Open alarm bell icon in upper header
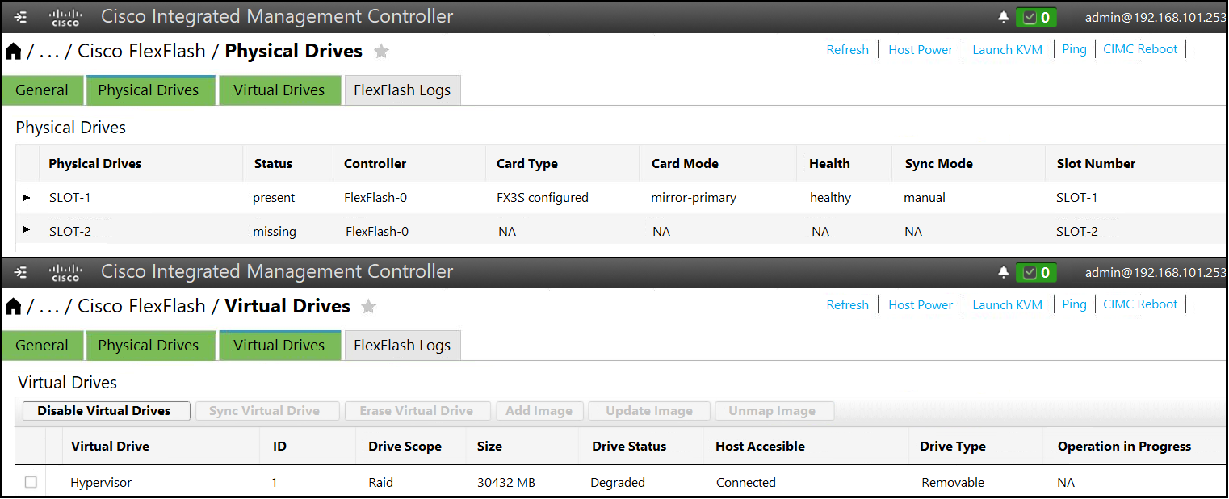The height and width of the screenshot is (499, 1229). 1004,17
